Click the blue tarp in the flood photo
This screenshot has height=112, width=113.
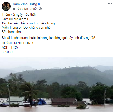click(42, 102)
